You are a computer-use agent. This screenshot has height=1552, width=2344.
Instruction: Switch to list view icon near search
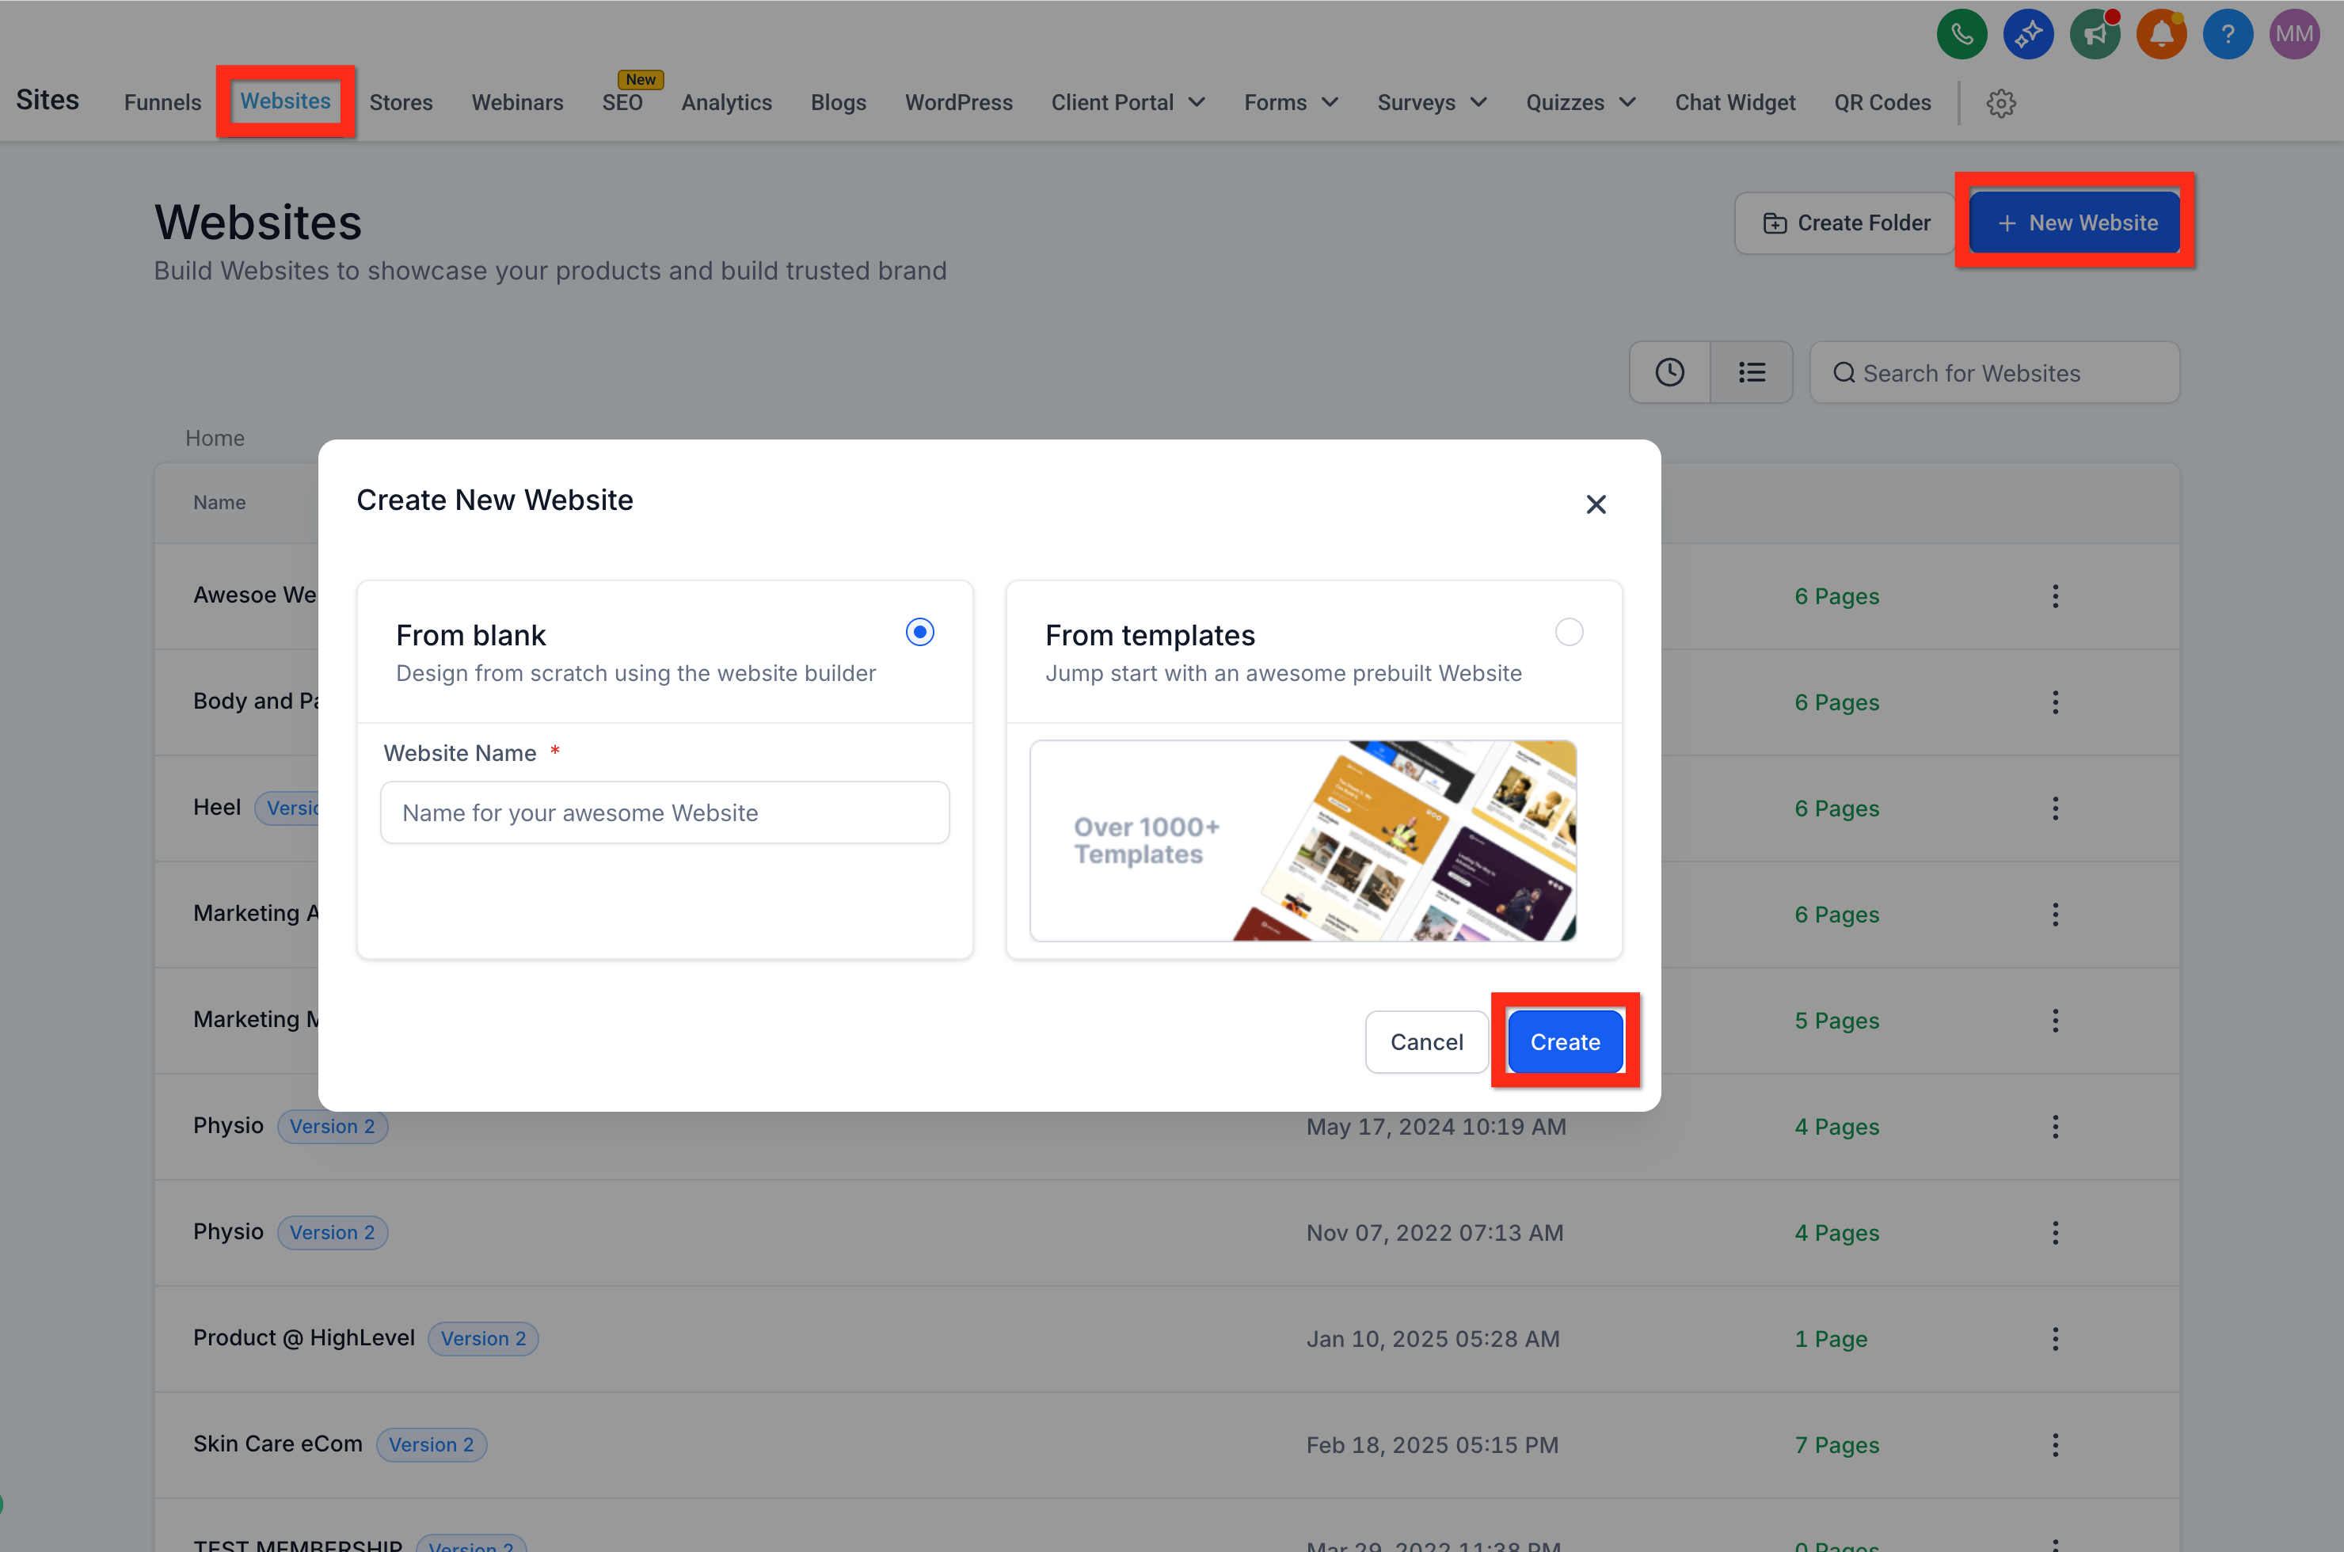(1751, 372)
